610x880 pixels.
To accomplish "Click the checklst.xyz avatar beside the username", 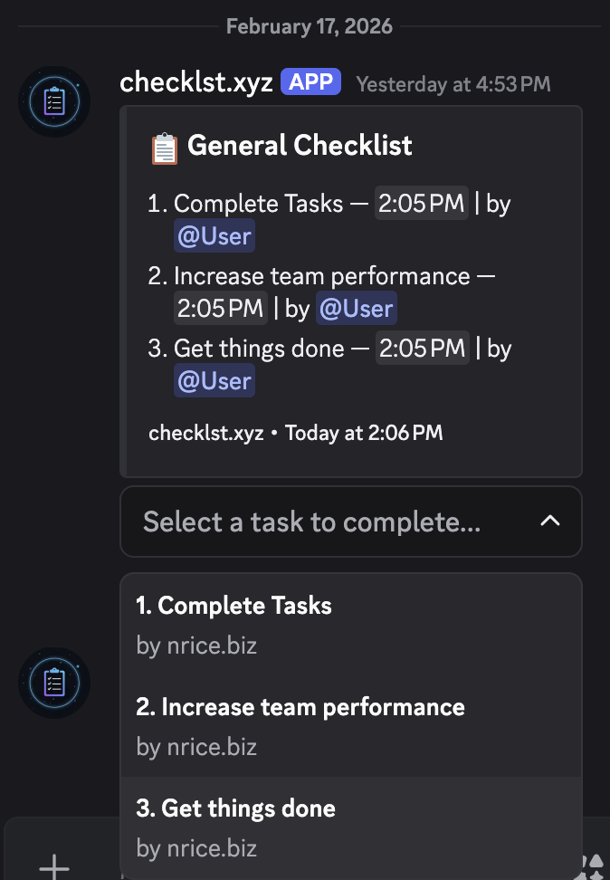I will [x=54, y=101].
